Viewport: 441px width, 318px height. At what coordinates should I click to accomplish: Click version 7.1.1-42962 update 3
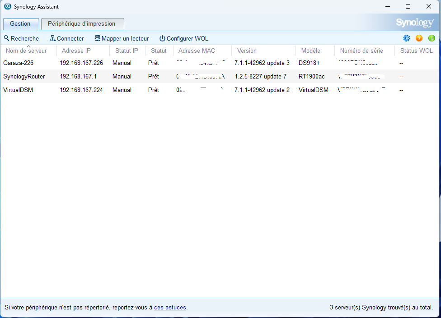262,63
